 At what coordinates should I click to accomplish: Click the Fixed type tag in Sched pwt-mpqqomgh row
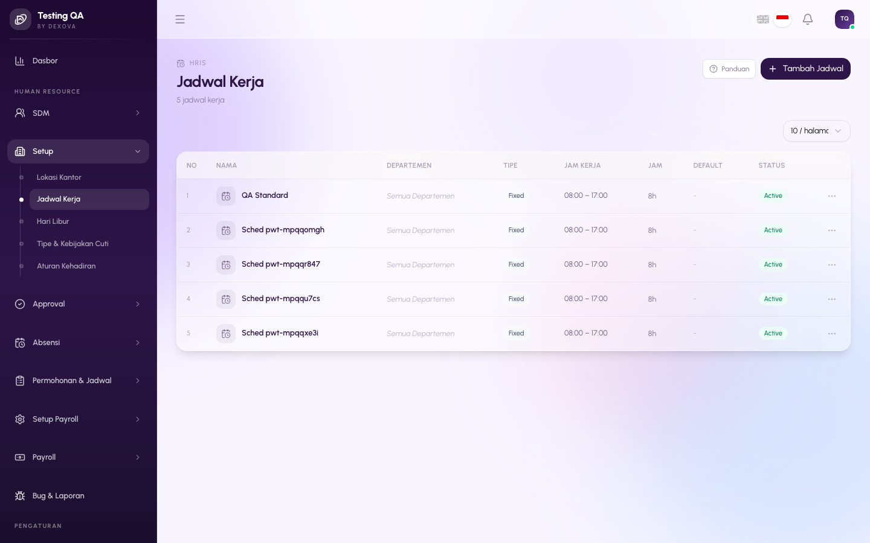point(516,230)
